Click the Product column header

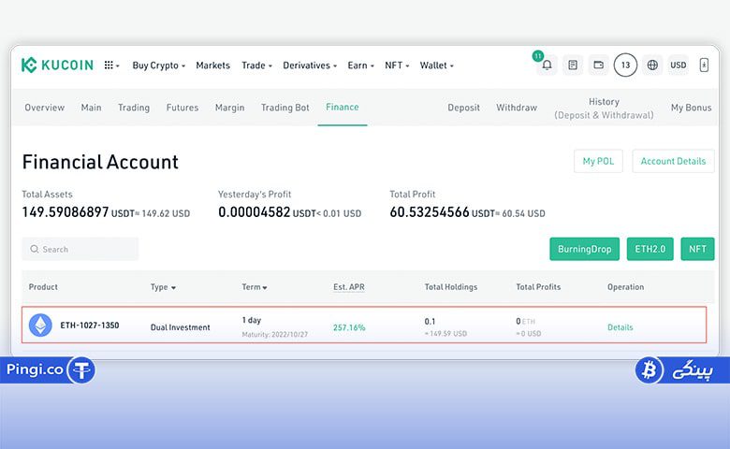click(43, 287)
